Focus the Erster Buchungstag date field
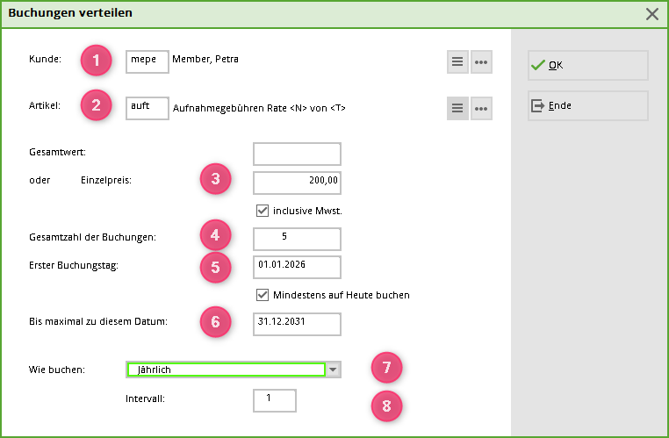Image resolution: width=669 pixels, height=438 pixels. click(297, 267)
